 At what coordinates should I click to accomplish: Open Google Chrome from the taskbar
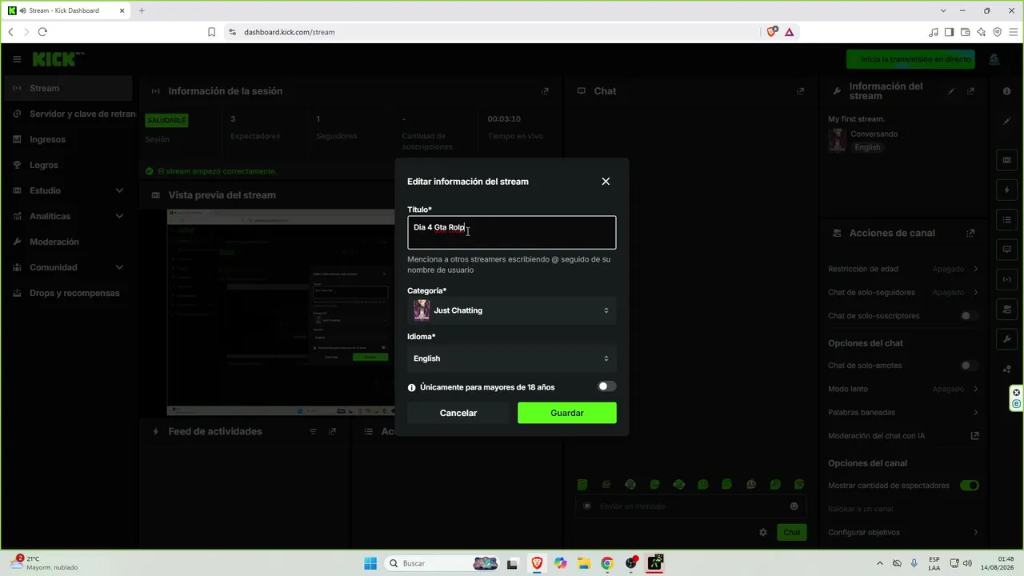(607, 563)
